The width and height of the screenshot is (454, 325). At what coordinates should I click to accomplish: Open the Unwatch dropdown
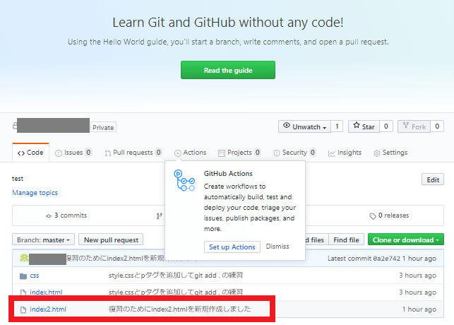[x=304, y=126]
